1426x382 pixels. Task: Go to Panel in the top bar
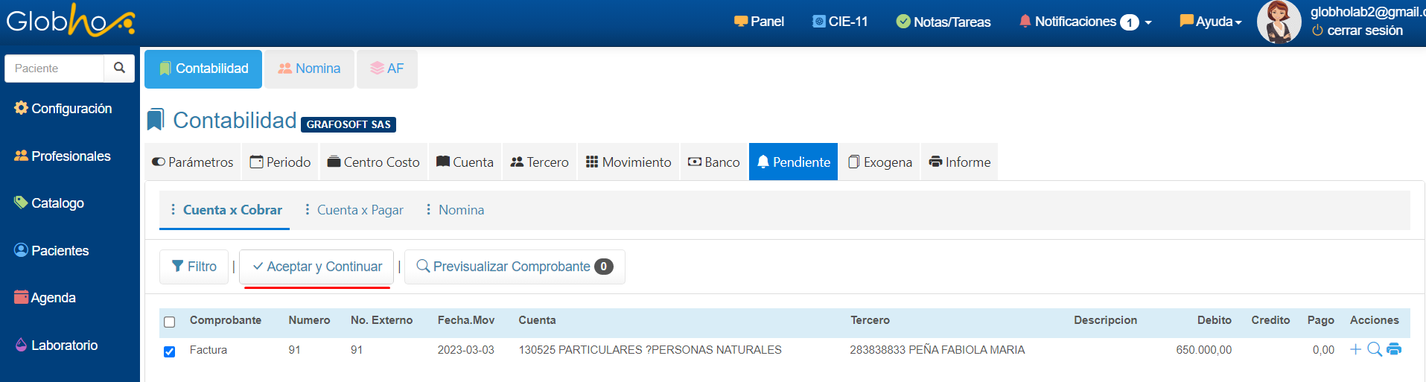759,22
